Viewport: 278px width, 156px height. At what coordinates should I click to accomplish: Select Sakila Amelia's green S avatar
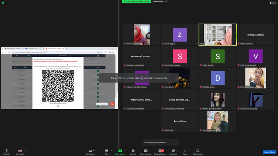pos(218,56)
